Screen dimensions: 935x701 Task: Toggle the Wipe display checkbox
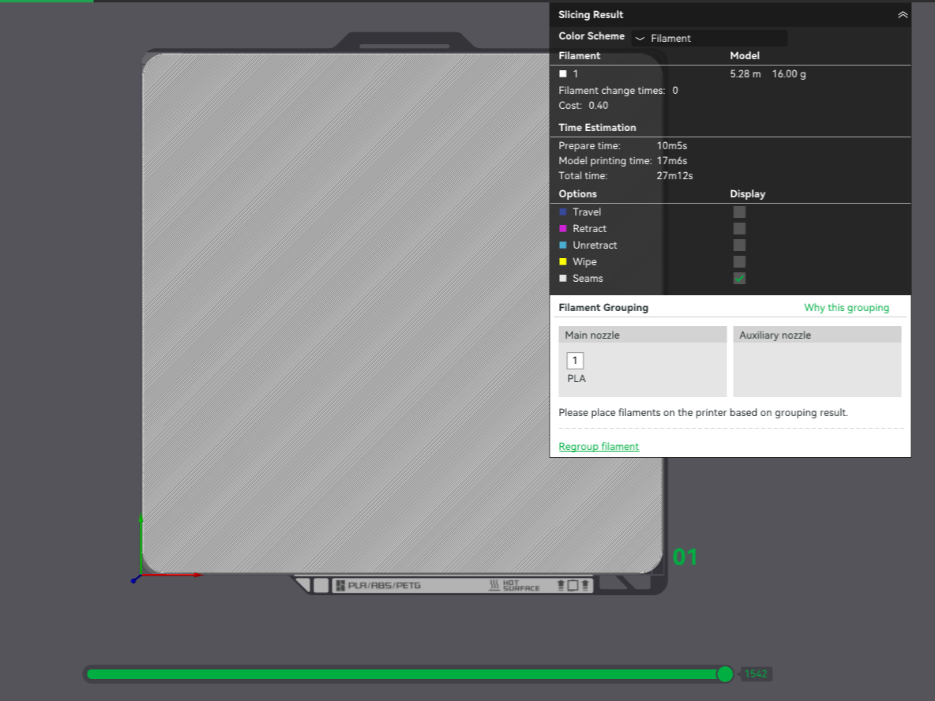click(x=739, y=261)
